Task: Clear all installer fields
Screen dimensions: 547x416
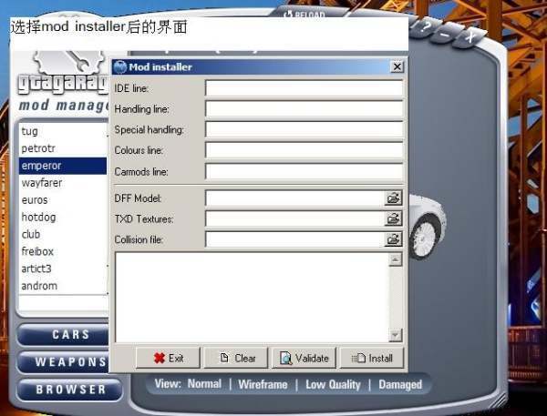Action: (x=236, y=358)
